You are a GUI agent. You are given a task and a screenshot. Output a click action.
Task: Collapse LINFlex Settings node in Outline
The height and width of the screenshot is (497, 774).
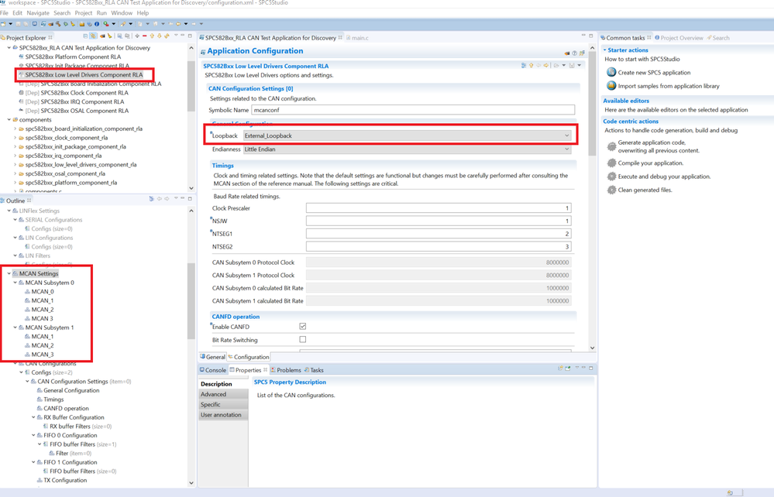(9, 211)
